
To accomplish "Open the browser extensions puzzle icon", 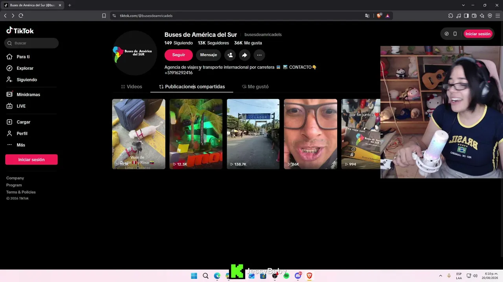I will coord(451,16).
